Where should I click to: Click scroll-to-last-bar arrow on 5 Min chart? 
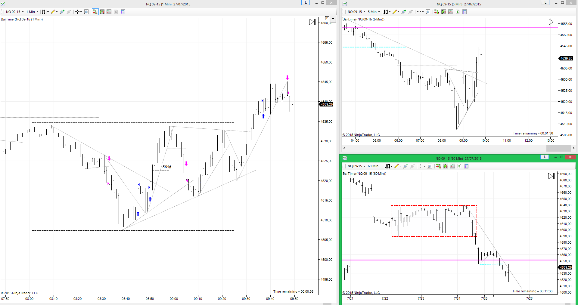pos(552,22)
